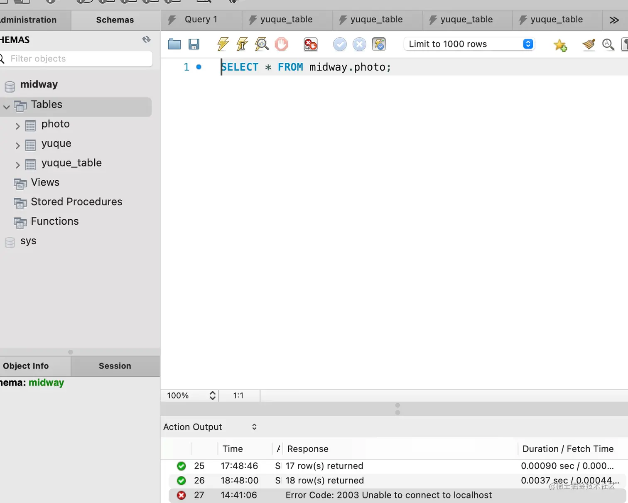Click the Stored Procedures folder icon

[x=20, y=203]
